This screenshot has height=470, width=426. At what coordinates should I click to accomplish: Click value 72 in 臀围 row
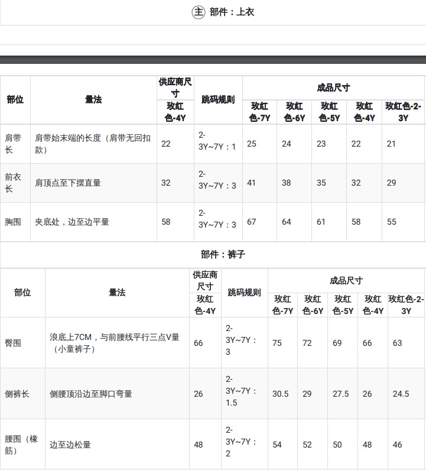[307, 343]
